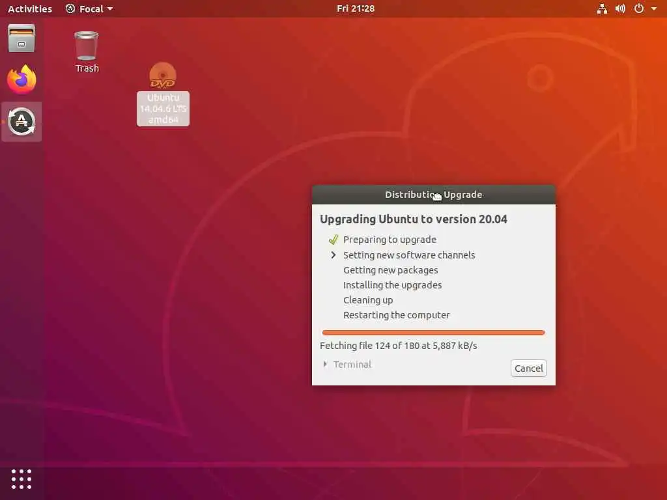Click 'Installing the upgrades' step text

coord(392,285)
